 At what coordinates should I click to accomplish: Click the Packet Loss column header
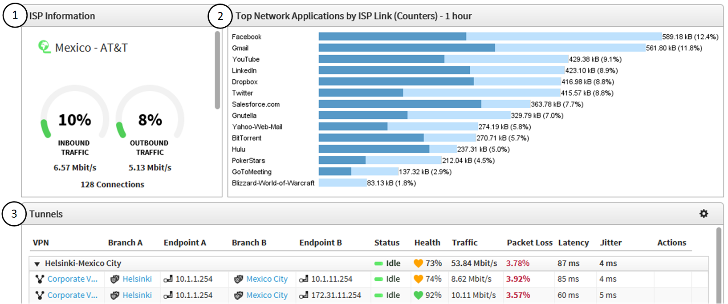tap(530, 243)
